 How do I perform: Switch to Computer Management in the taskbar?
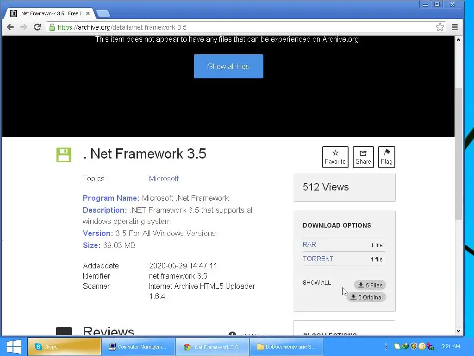138,347
